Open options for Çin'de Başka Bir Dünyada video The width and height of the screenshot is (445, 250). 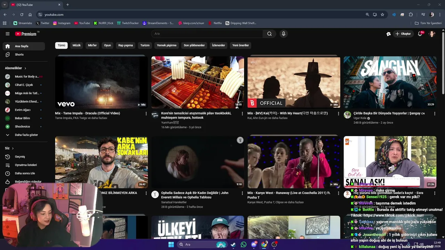435,114
